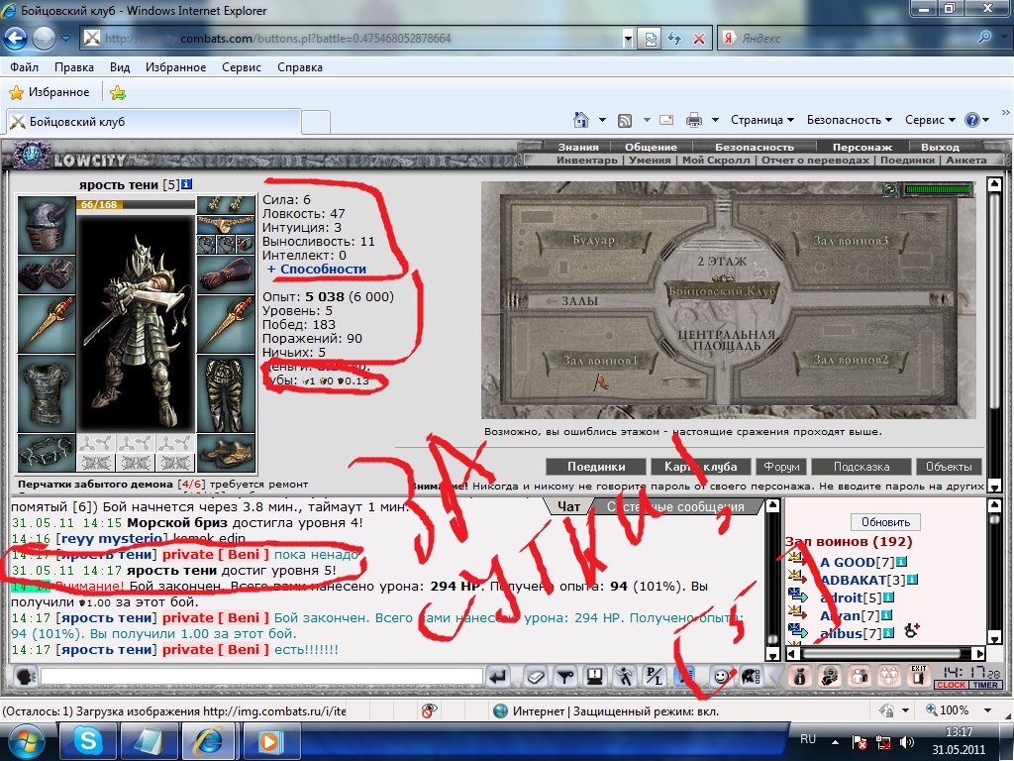Image resolution: width=1014 pixels, height=761 pixels.
Task: Click the Internet Explorer home icon
Action: pyautogui.click(x=580, y=120)
